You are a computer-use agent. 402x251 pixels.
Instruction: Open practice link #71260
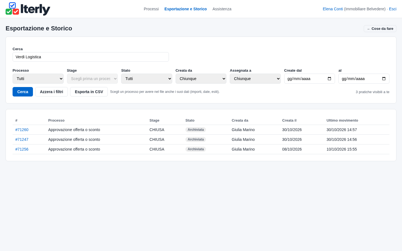point(22,130)
